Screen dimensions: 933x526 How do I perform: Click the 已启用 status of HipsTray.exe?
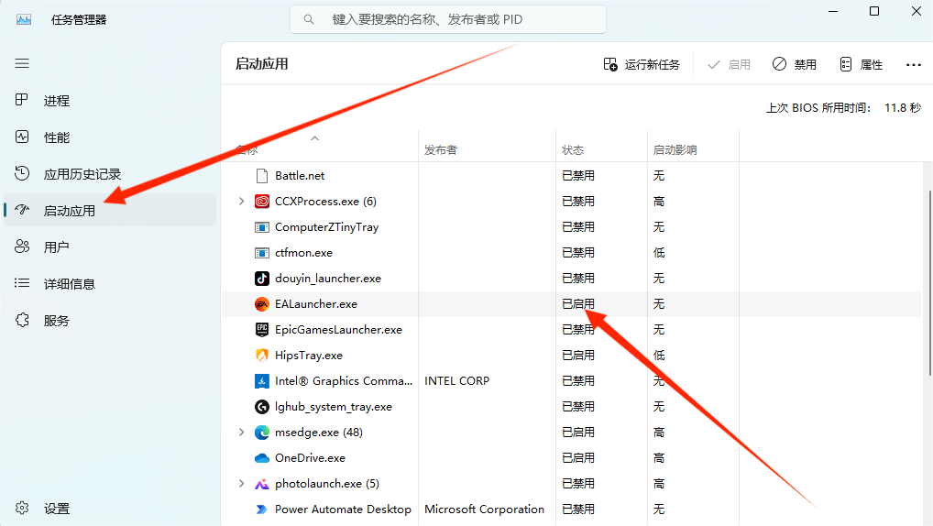coord(577,356)
